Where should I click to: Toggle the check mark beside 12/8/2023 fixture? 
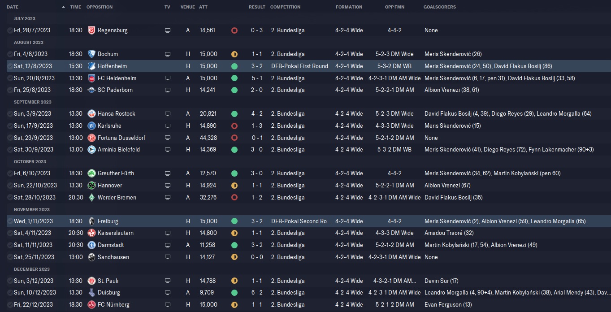10,66
